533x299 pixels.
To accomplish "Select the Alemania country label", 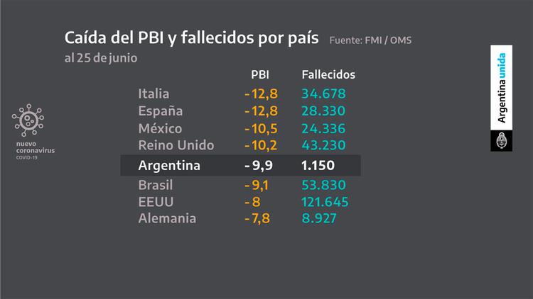I will pyautogui.click(x=167, y=219).
